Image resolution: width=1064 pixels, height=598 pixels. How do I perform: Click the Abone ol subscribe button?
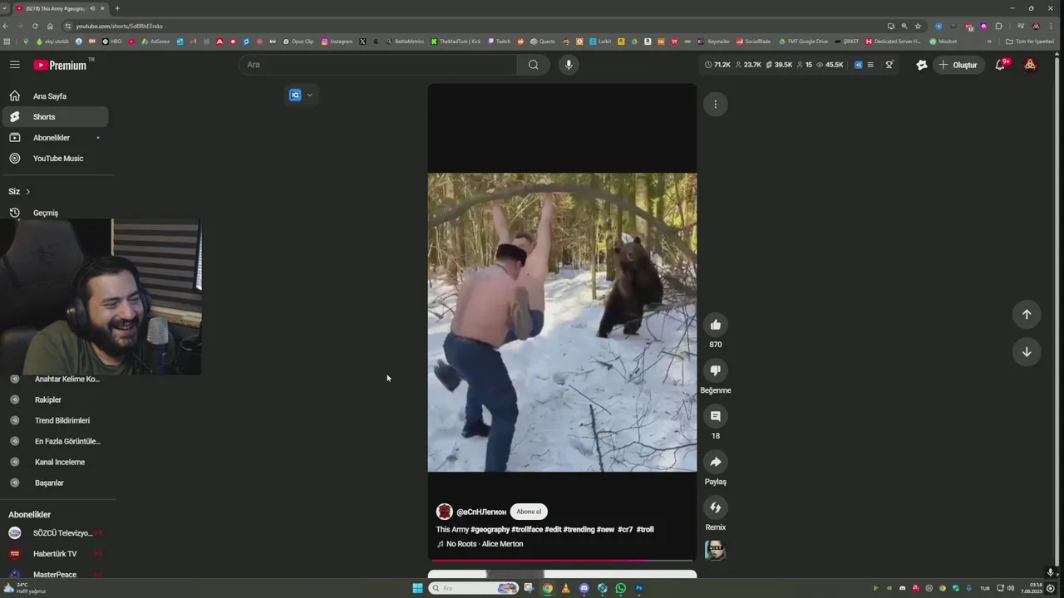point(529,512)
